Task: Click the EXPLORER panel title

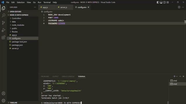Action: 14,7
